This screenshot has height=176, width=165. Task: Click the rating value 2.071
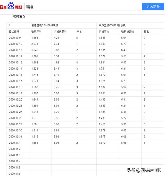tap(35, 44)
